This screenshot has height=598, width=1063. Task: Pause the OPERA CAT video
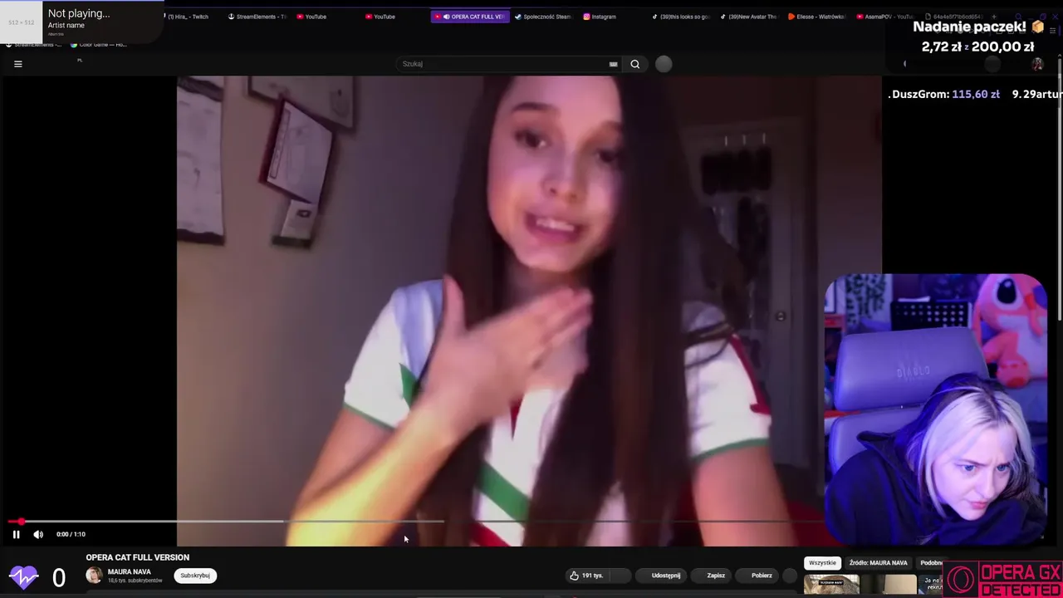pyautogui.click(x=16, y=534)
